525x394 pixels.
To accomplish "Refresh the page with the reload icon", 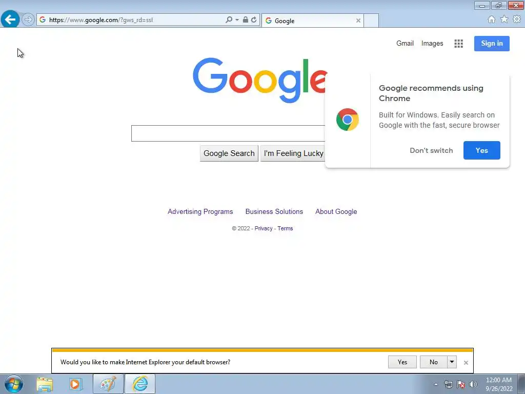I will point(254,20).
